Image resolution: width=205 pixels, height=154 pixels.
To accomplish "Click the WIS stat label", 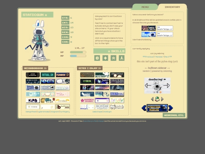I will pos(65,27).
